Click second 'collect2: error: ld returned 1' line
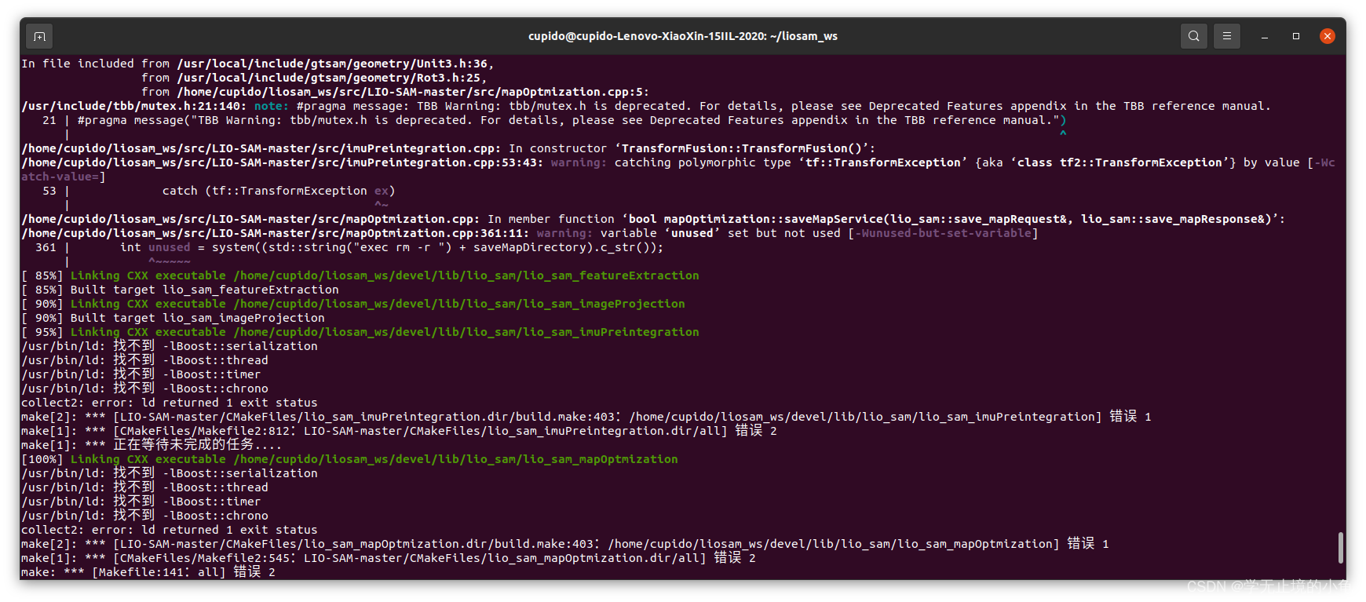Image resolution: width=1366 pixels, height=602 pixels. (x=170, y=530)
